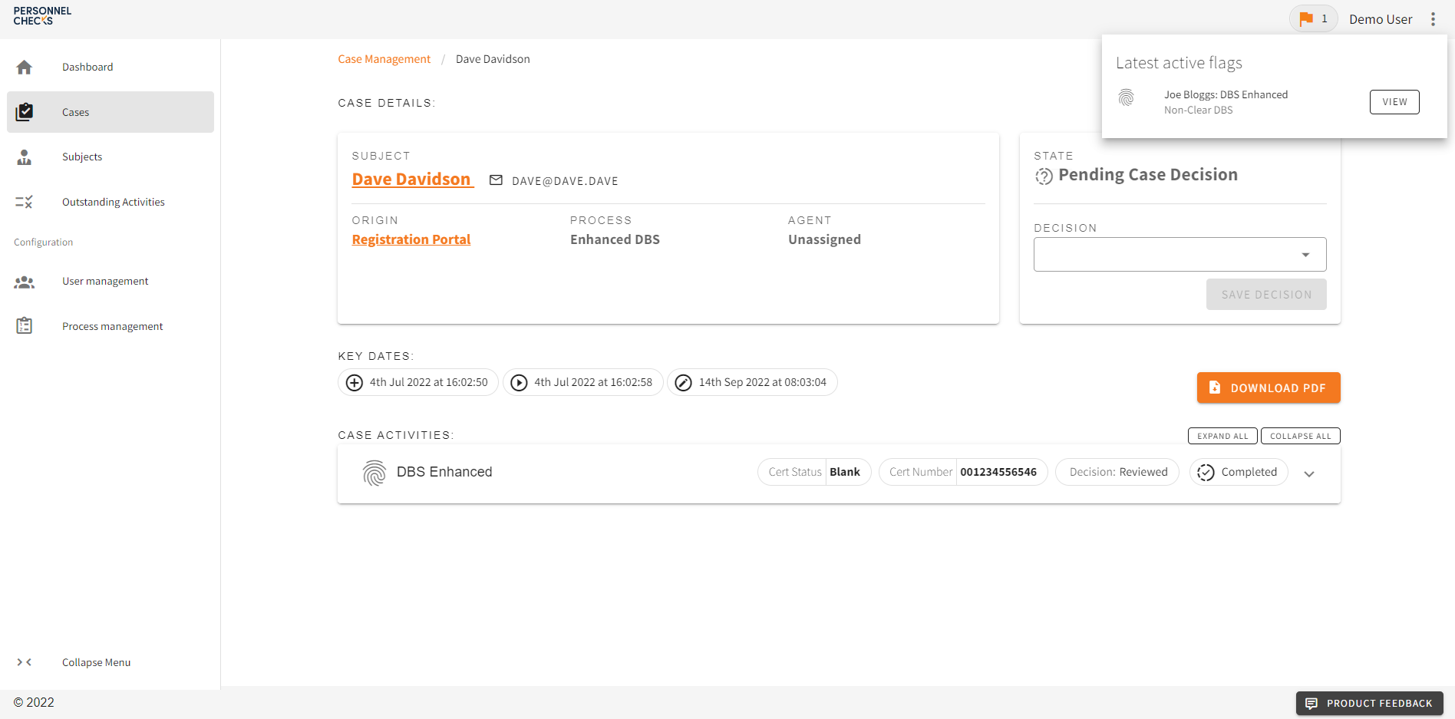
Task: Open Registration Portal origin link
Action: [x=411, y=239]
